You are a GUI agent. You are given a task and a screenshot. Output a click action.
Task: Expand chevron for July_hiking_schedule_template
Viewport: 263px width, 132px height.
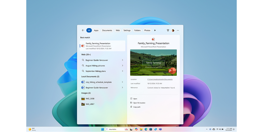[122, 82]
